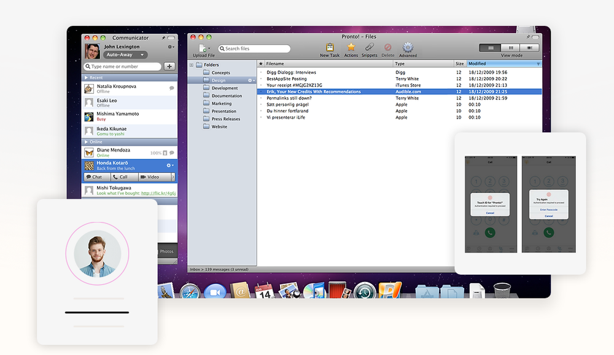Click the Search files field

tap(255, 48)
